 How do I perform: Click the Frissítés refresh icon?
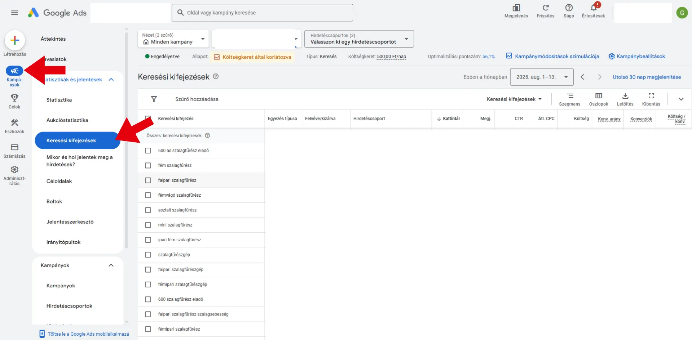click(545, 8)
